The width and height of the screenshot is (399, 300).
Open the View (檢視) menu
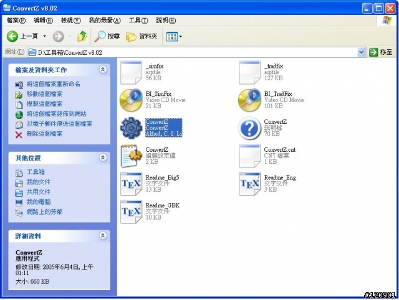[x=70, y=21]
